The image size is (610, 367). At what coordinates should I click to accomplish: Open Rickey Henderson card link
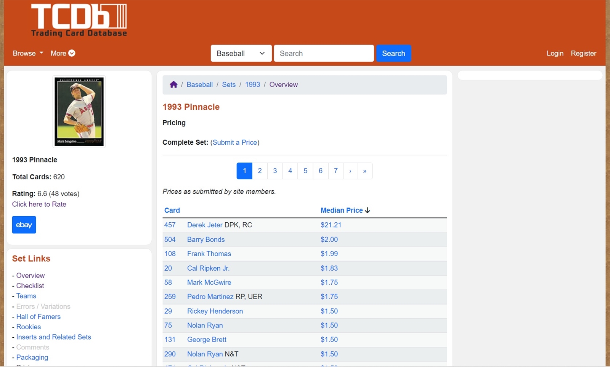coord(215,311)
